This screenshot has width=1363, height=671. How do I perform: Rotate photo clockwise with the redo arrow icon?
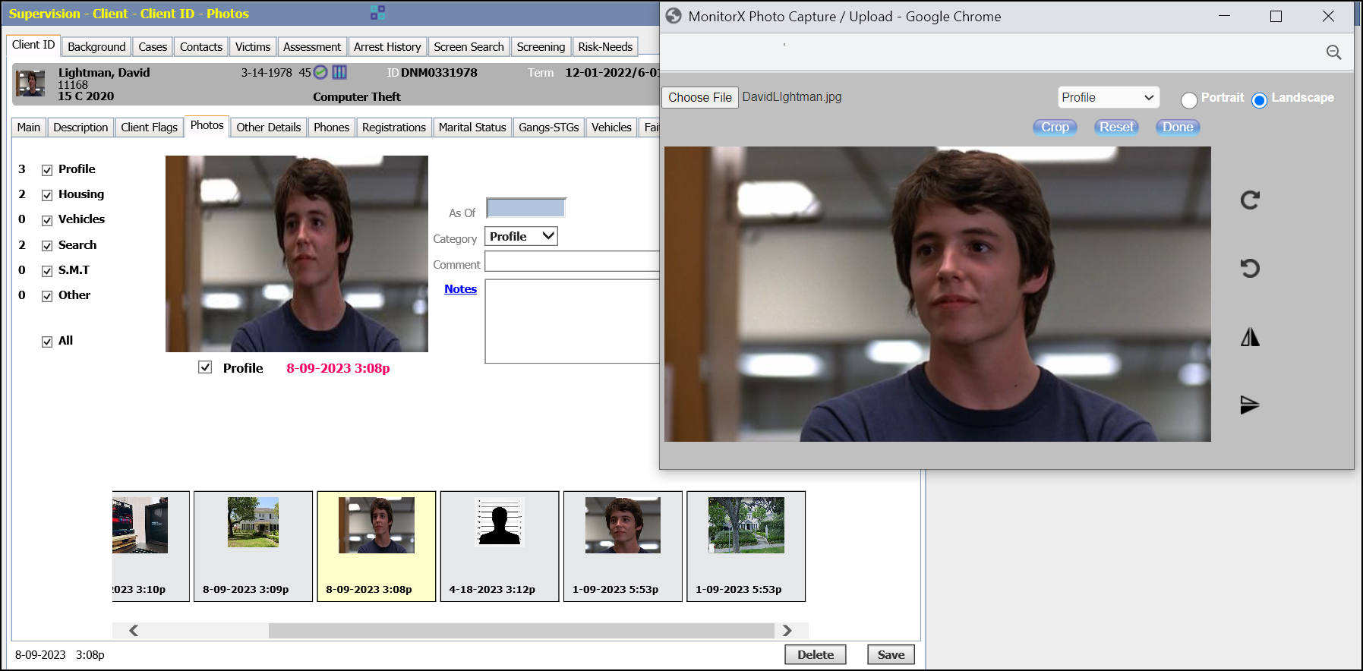1250,200
